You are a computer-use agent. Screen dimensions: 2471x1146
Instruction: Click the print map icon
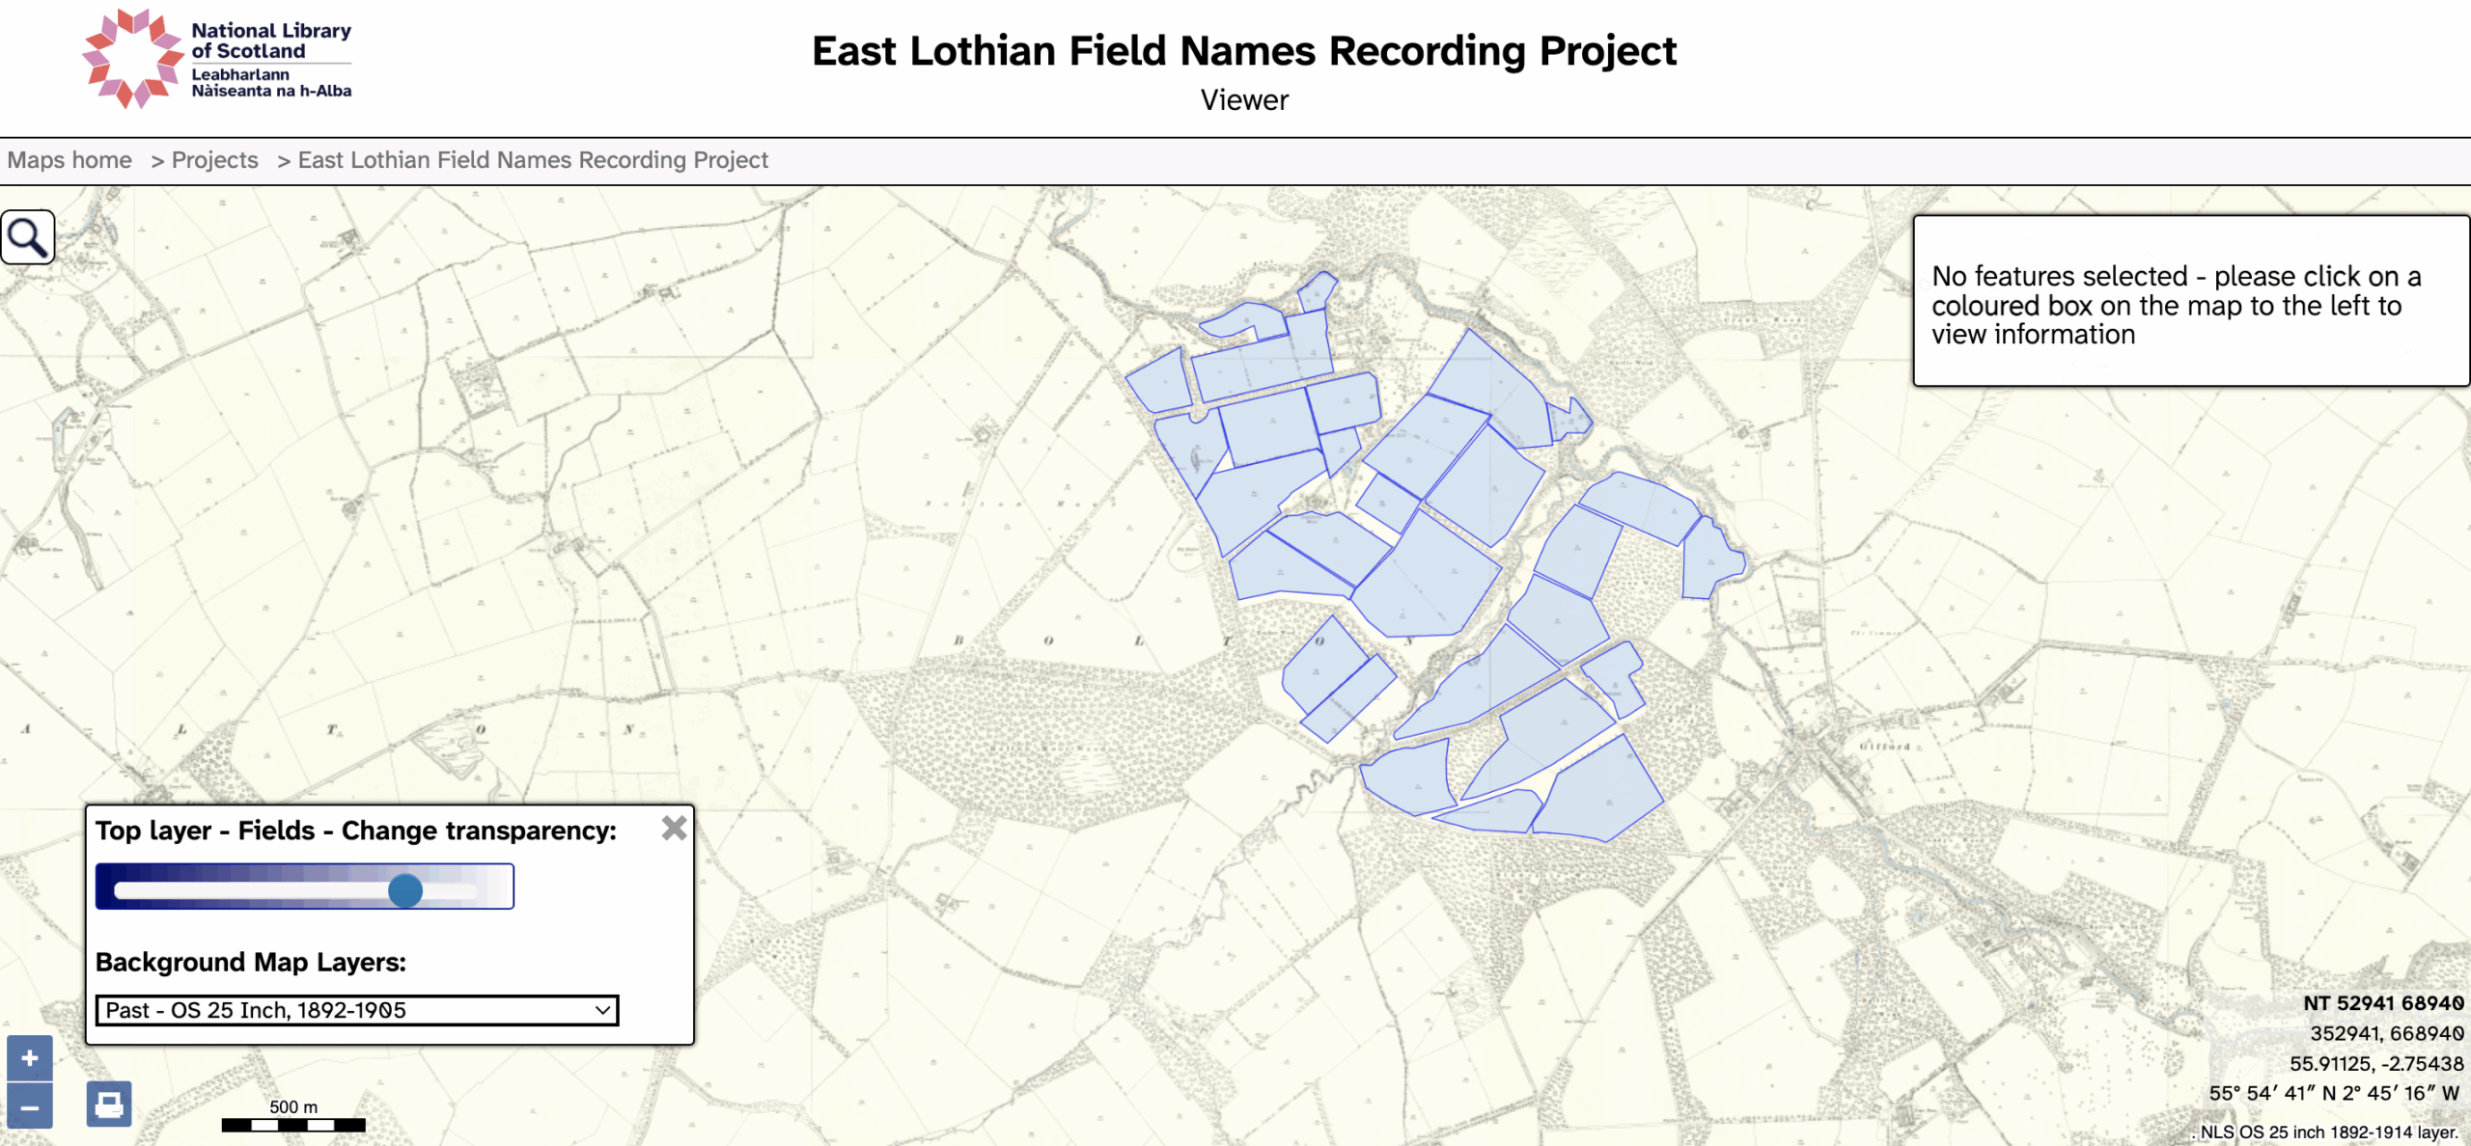coord(109,1103)
